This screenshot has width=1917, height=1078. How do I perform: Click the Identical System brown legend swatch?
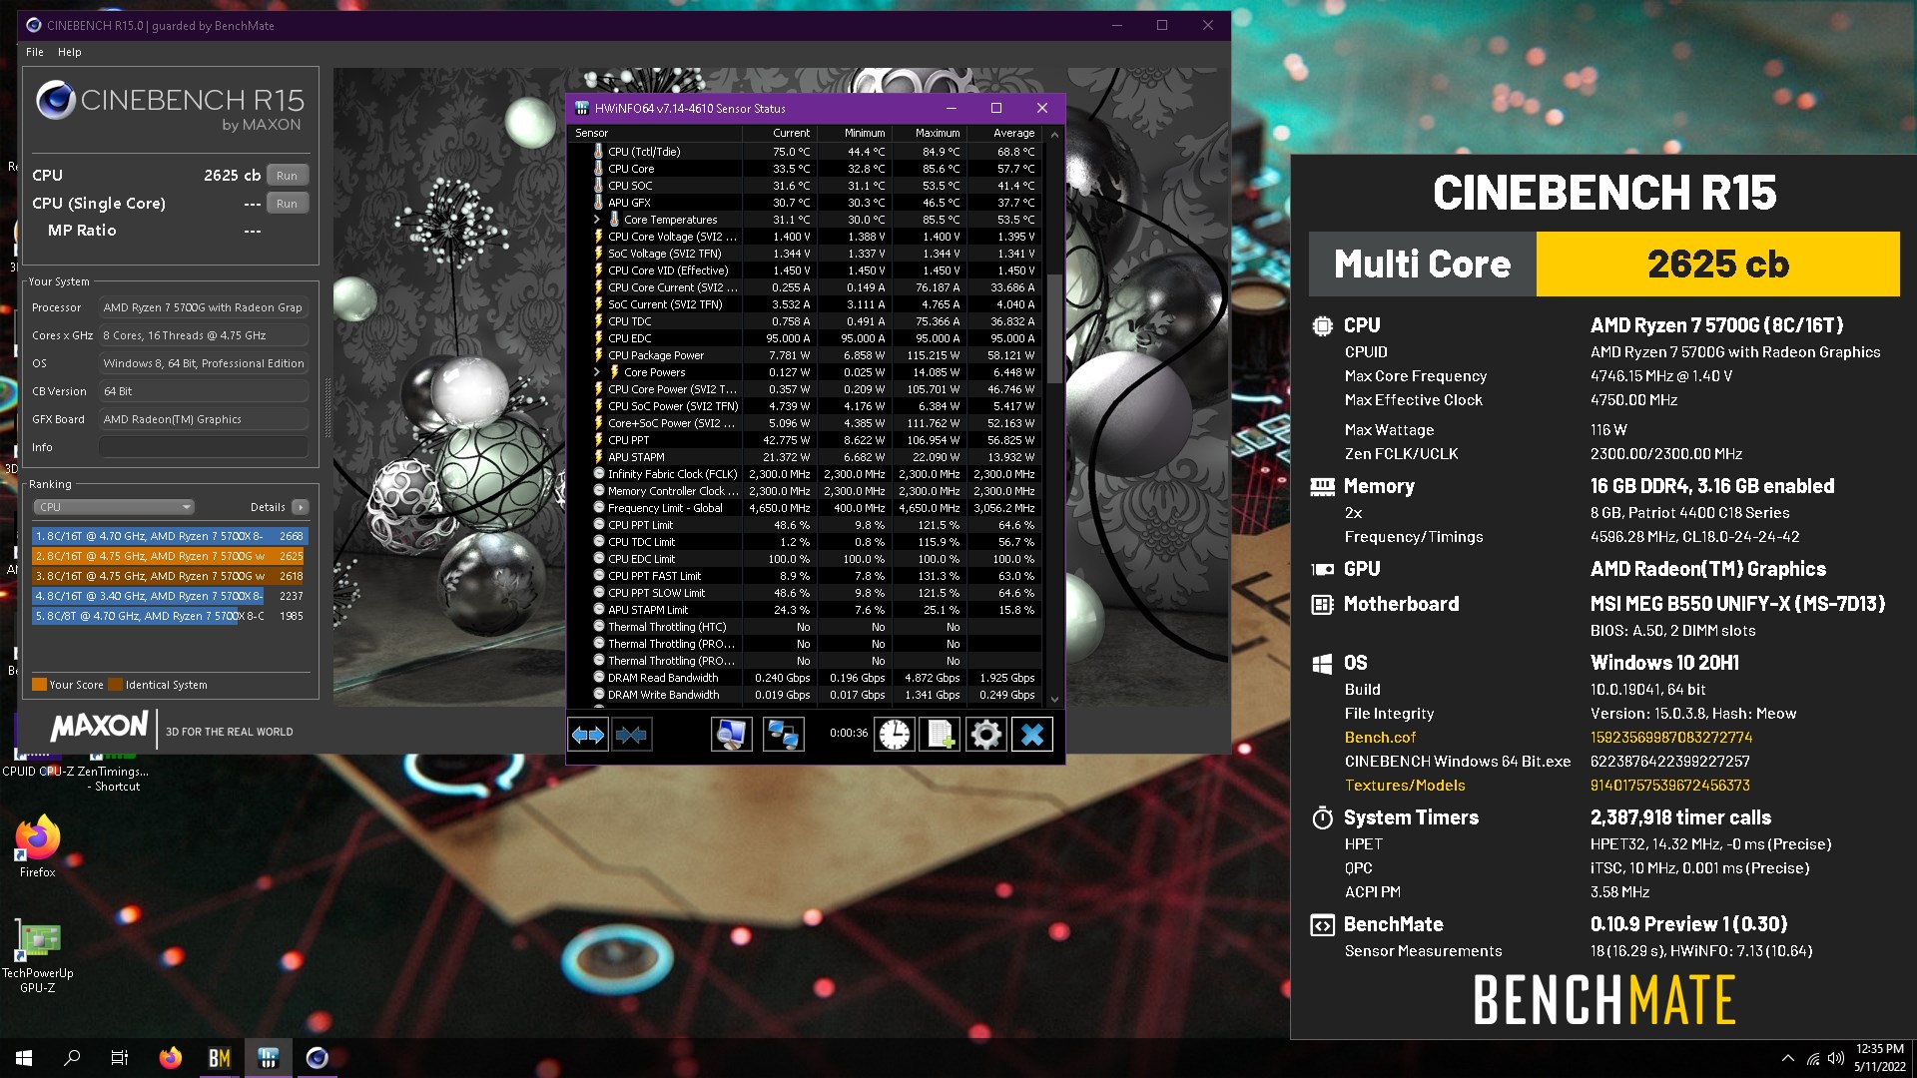pyautogui.click(x=116, y=685)
